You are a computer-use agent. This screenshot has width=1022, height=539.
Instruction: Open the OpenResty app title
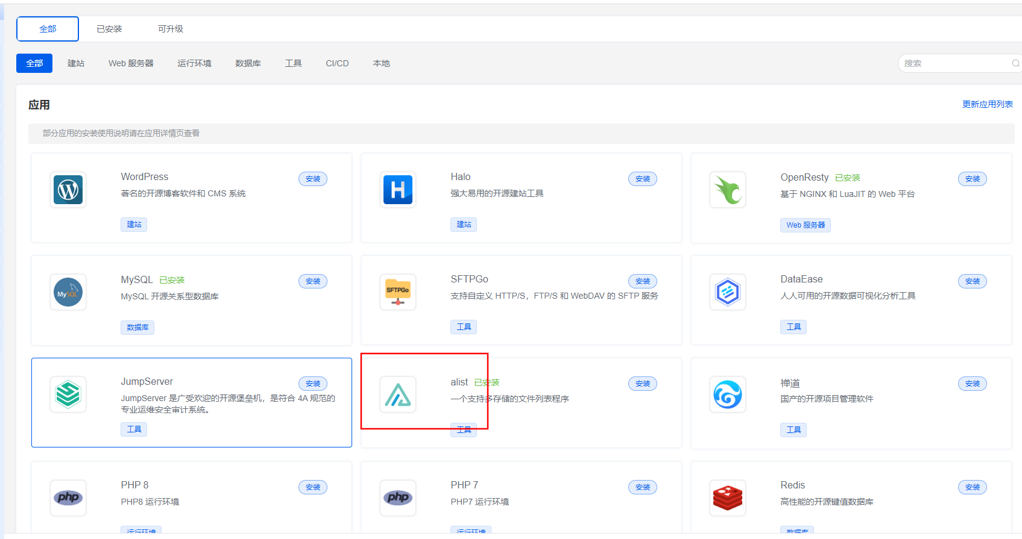pyautogui.click(x=804, y=178)
